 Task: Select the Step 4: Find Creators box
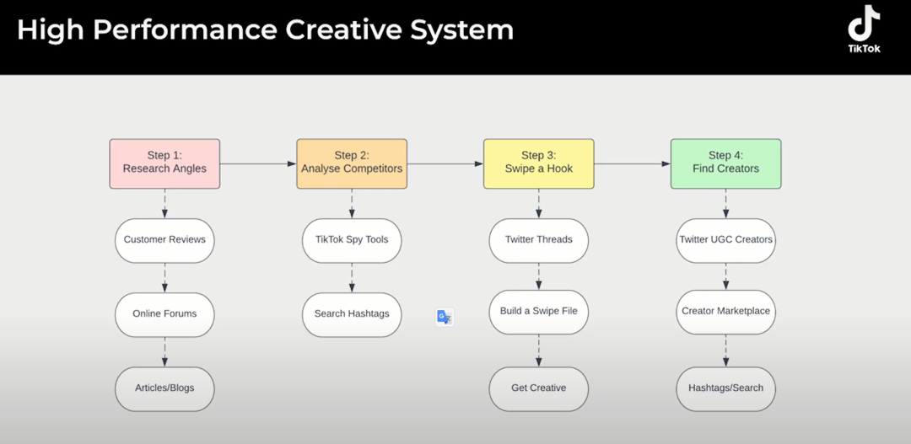coord(725,163)
